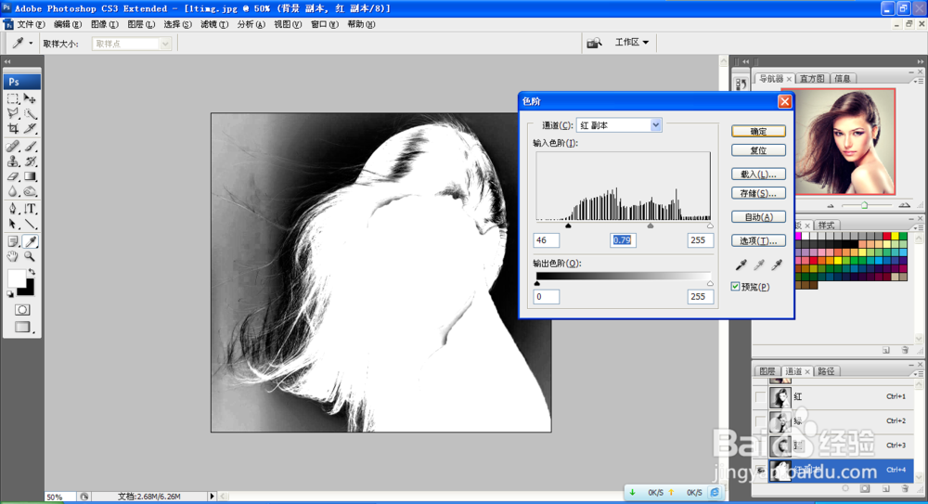The height and width of the screenshot is (504, 928).
Task: Save selection as channel icon
Action: click(x=865, y=488)
